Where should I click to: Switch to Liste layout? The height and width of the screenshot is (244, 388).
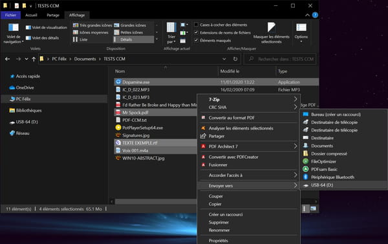[x=80, y=39]
